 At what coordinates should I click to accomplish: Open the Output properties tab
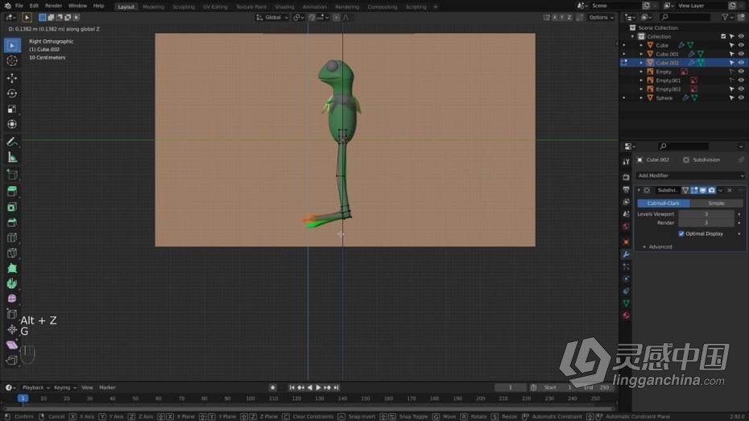click(x=626, y=189)
